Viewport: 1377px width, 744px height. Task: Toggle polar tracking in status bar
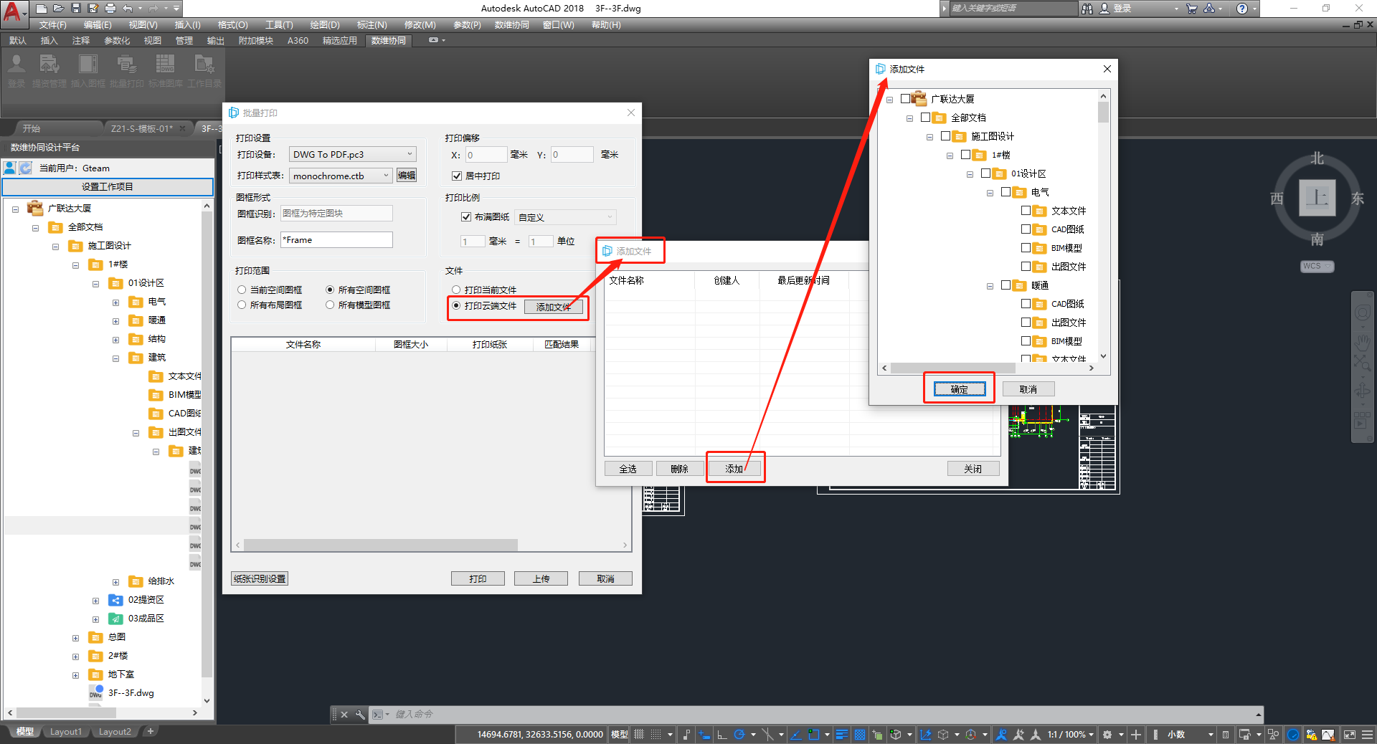739,734
